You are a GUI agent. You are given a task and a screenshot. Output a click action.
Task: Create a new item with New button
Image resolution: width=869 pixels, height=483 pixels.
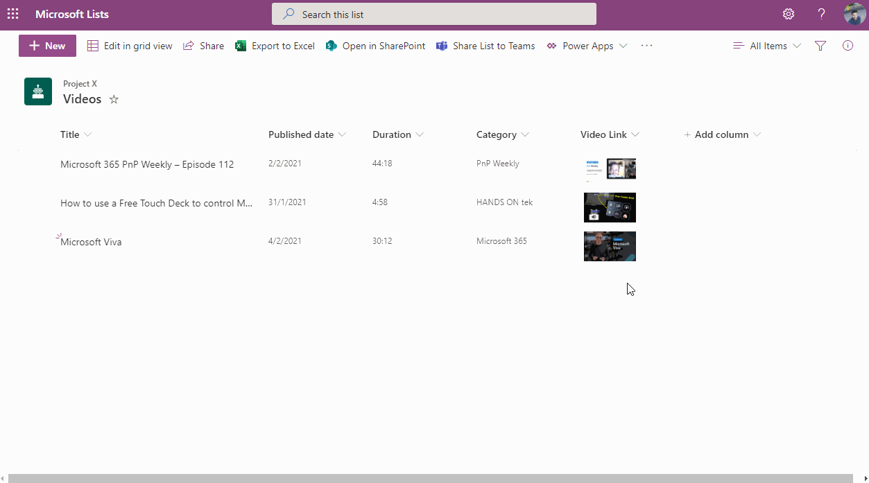[x=47, y=46]
